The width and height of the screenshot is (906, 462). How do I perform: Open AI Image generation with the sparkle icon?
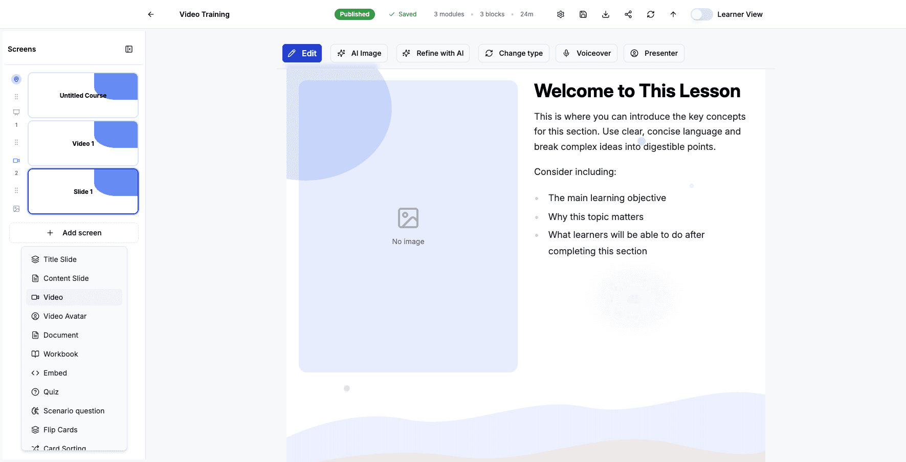click(359, 53)
